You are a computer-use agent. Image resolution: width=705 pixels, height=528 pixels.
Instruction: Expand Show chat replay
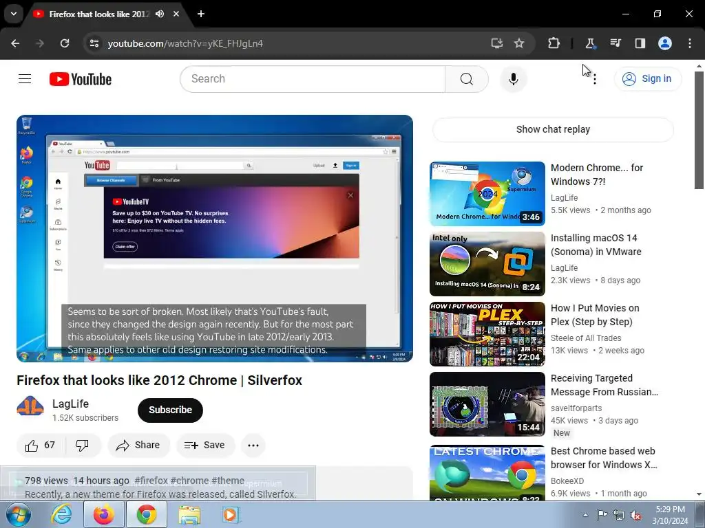(x=553, y=129)
